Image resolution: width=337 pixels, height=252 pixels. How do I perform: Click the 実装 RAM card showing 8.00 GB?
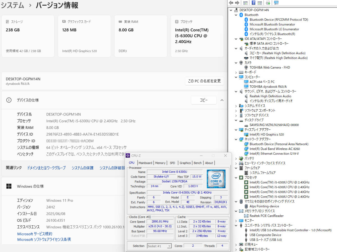(x=141, y=36)
